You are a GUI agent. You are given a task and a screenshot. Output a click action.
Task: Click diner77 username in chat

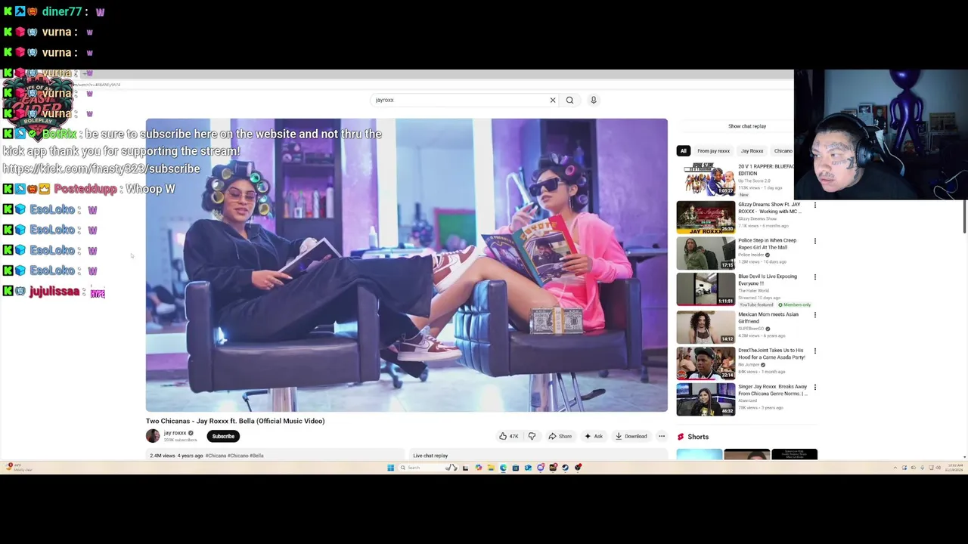coord(61,12)
